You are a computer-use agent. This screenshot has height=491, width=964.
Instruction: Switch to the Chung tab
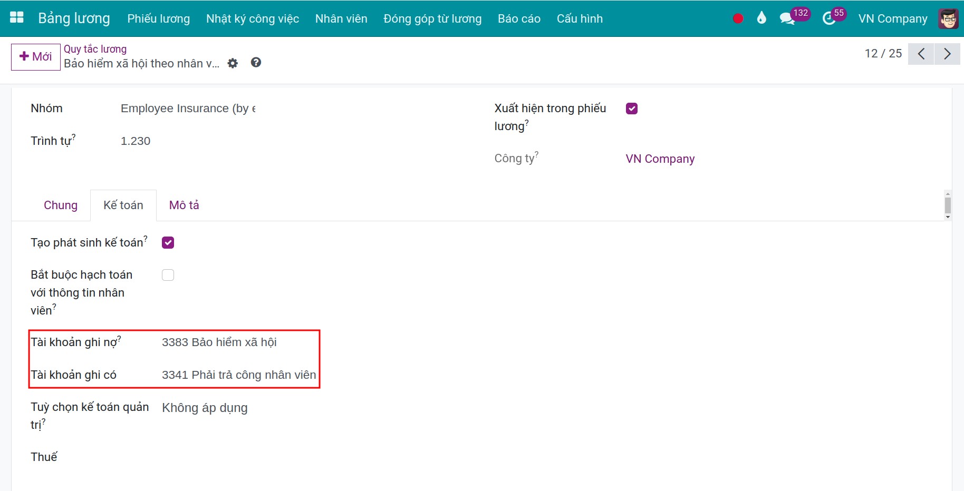(61, 205)
